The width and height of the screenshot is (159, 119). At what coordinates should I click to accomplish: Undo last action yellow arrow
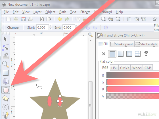tap(60, 19)
